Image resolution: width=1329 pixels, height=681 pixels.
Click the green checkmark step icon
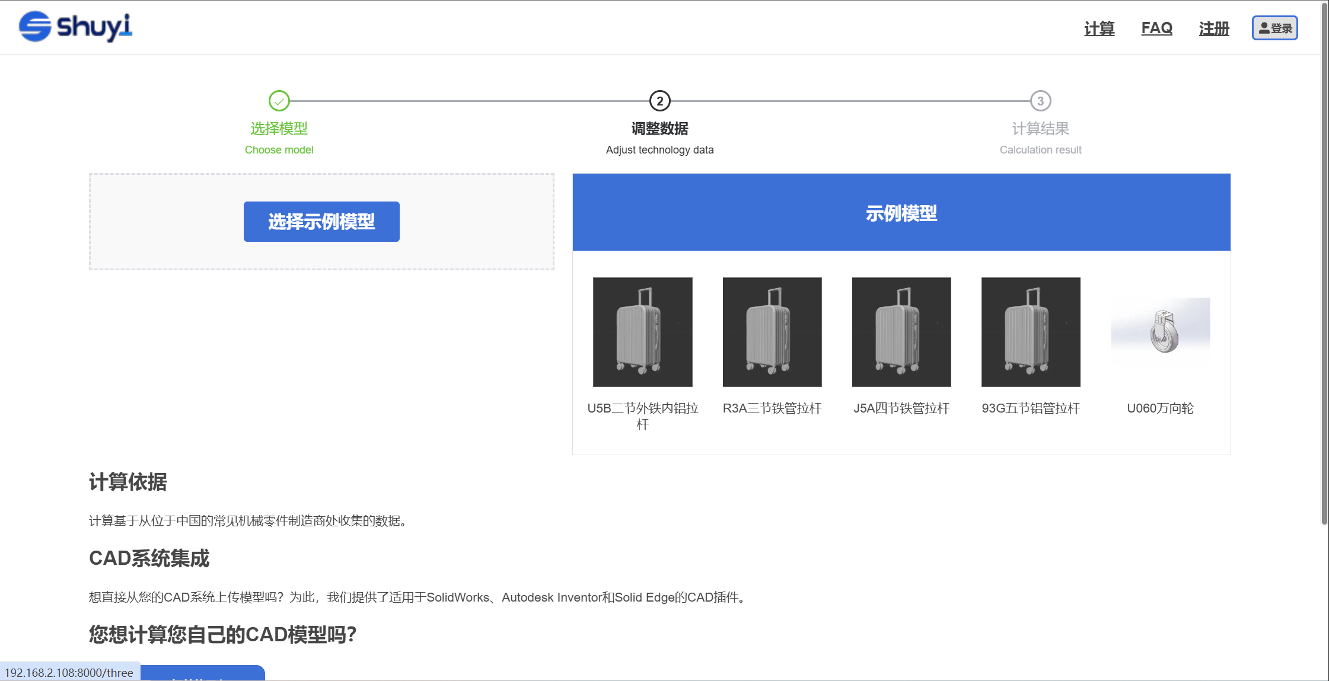[x=279, y=101]
